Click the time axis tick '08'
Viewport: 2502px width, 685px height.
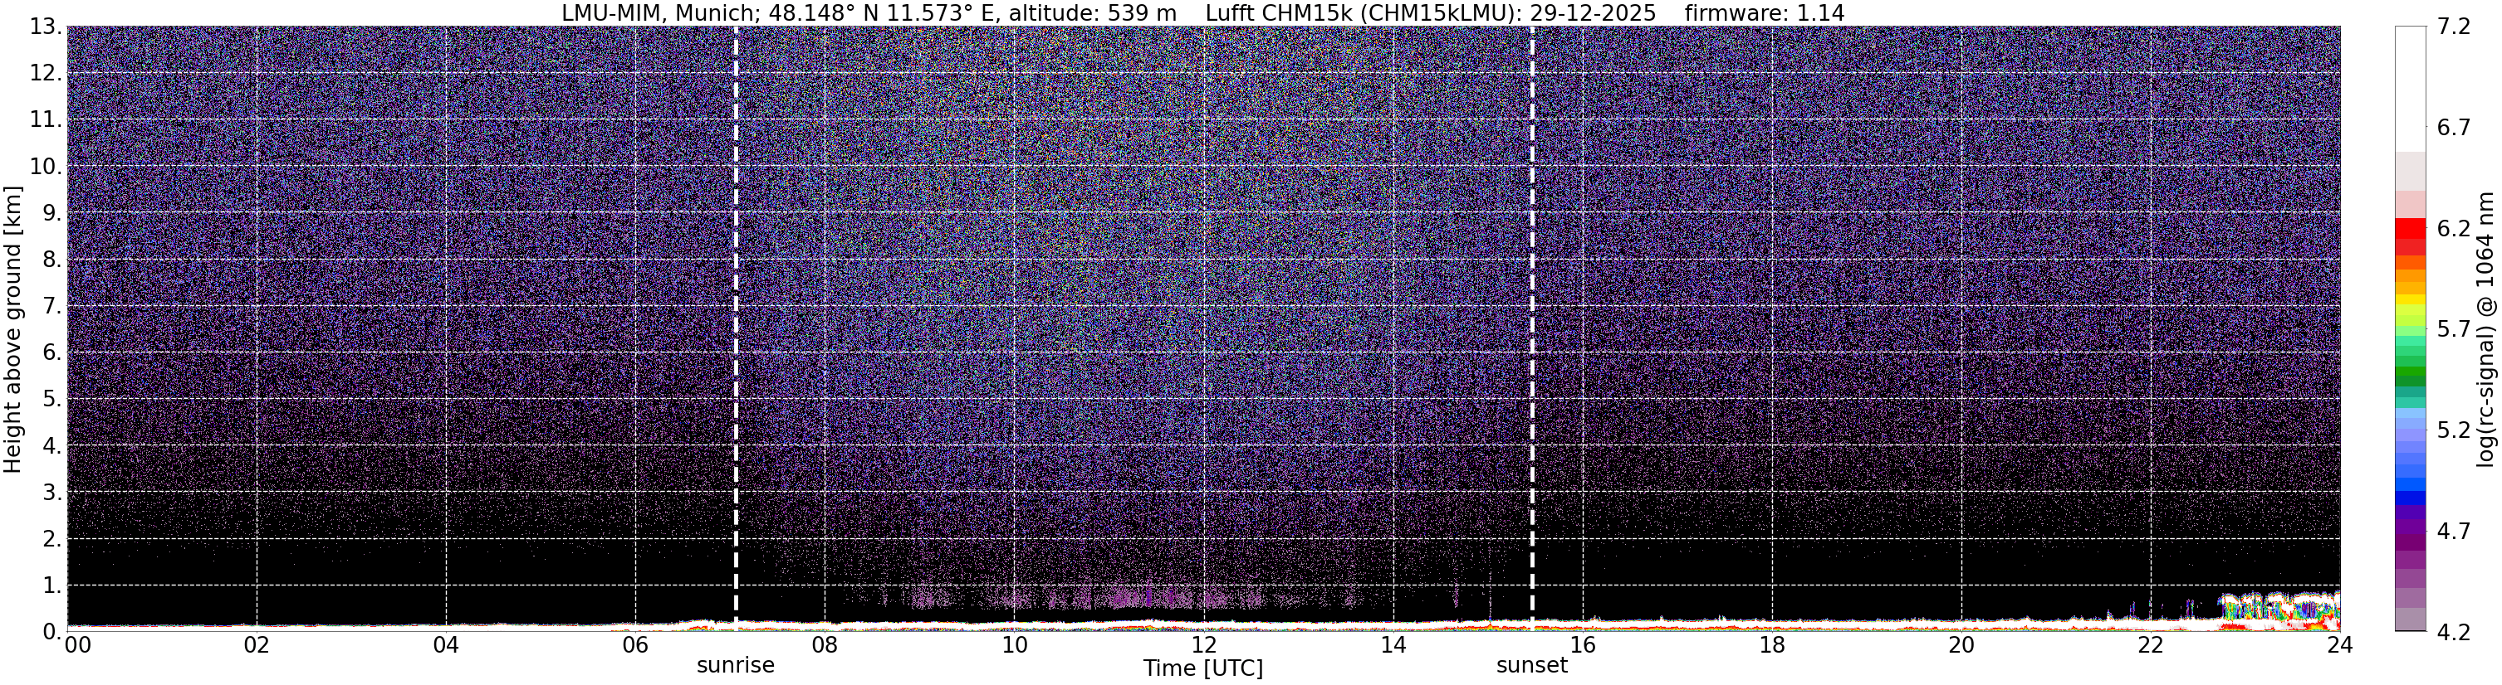pyautogui.click(x=825, y=646)
